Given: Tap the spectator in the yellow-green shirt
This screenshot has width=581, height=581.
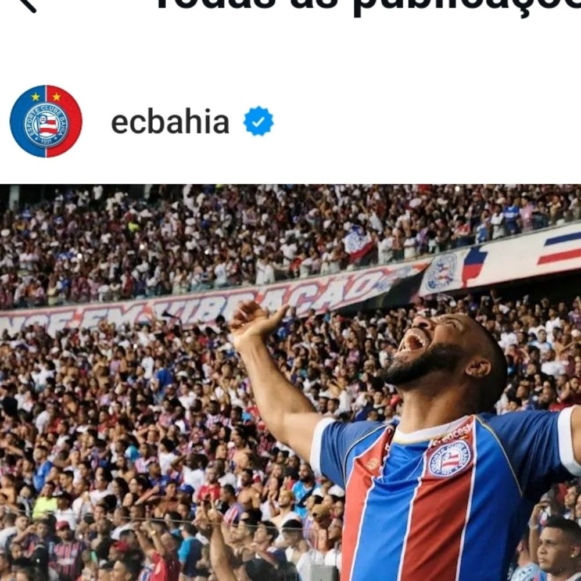Looking at the screenshot, I should pos(45,506).
